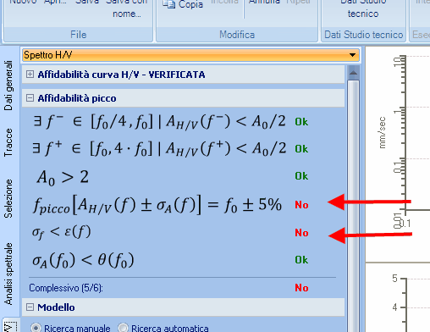Select Ricerca manuale radio button

pos(36,328)
